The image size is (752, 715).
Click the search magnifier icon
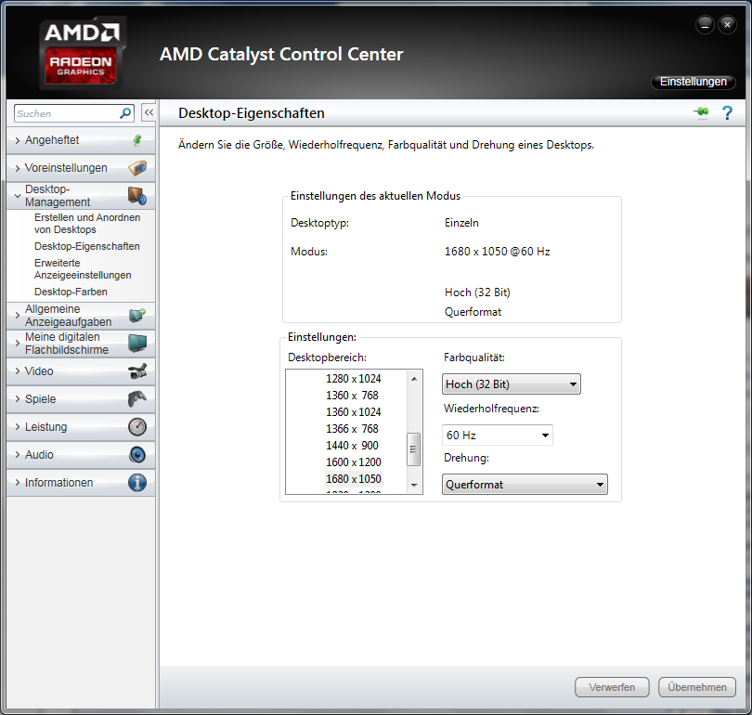(125, 113)
